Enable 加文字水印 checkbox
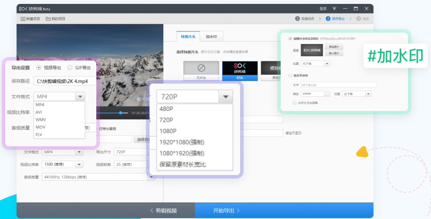431x219 pixels. pos(290,75)
